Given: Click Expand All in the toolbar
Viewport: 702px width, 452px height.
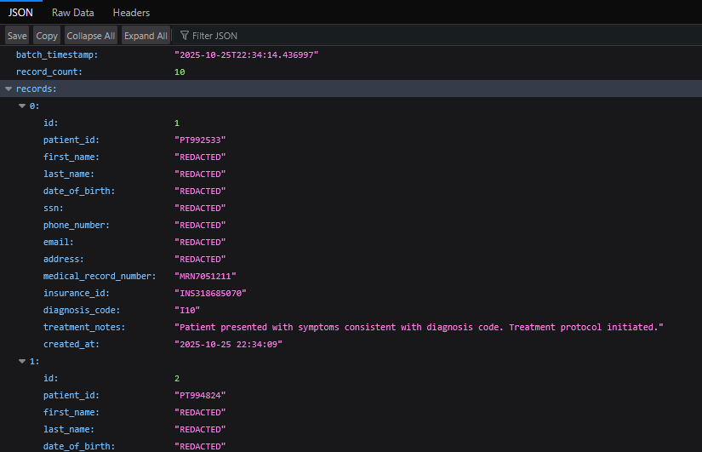Looking at the screenshot, I should click(x=145, y=36).
